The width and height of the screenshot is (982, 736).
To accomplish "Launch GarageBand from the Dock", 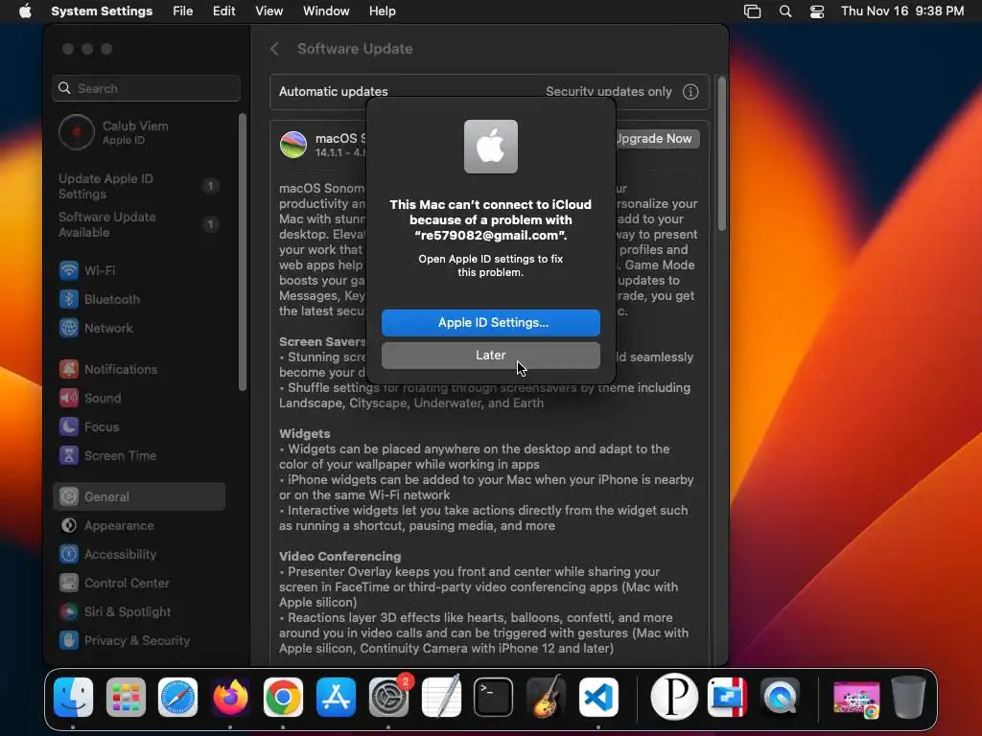I will (546, 697).
